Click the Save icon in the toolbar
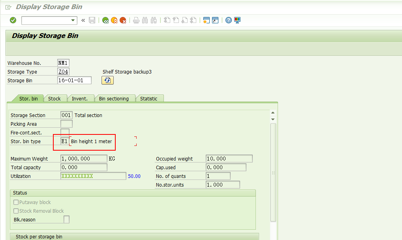This screenshot has width=402, height=240. point(92,20)
